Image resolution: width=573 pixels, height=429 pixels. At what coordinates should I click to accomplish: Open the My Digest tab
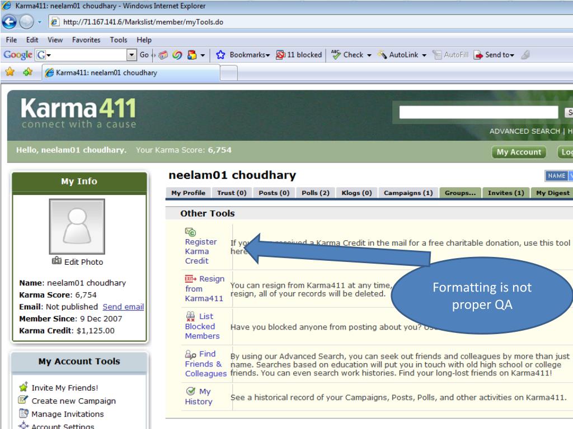coord(552,193)
